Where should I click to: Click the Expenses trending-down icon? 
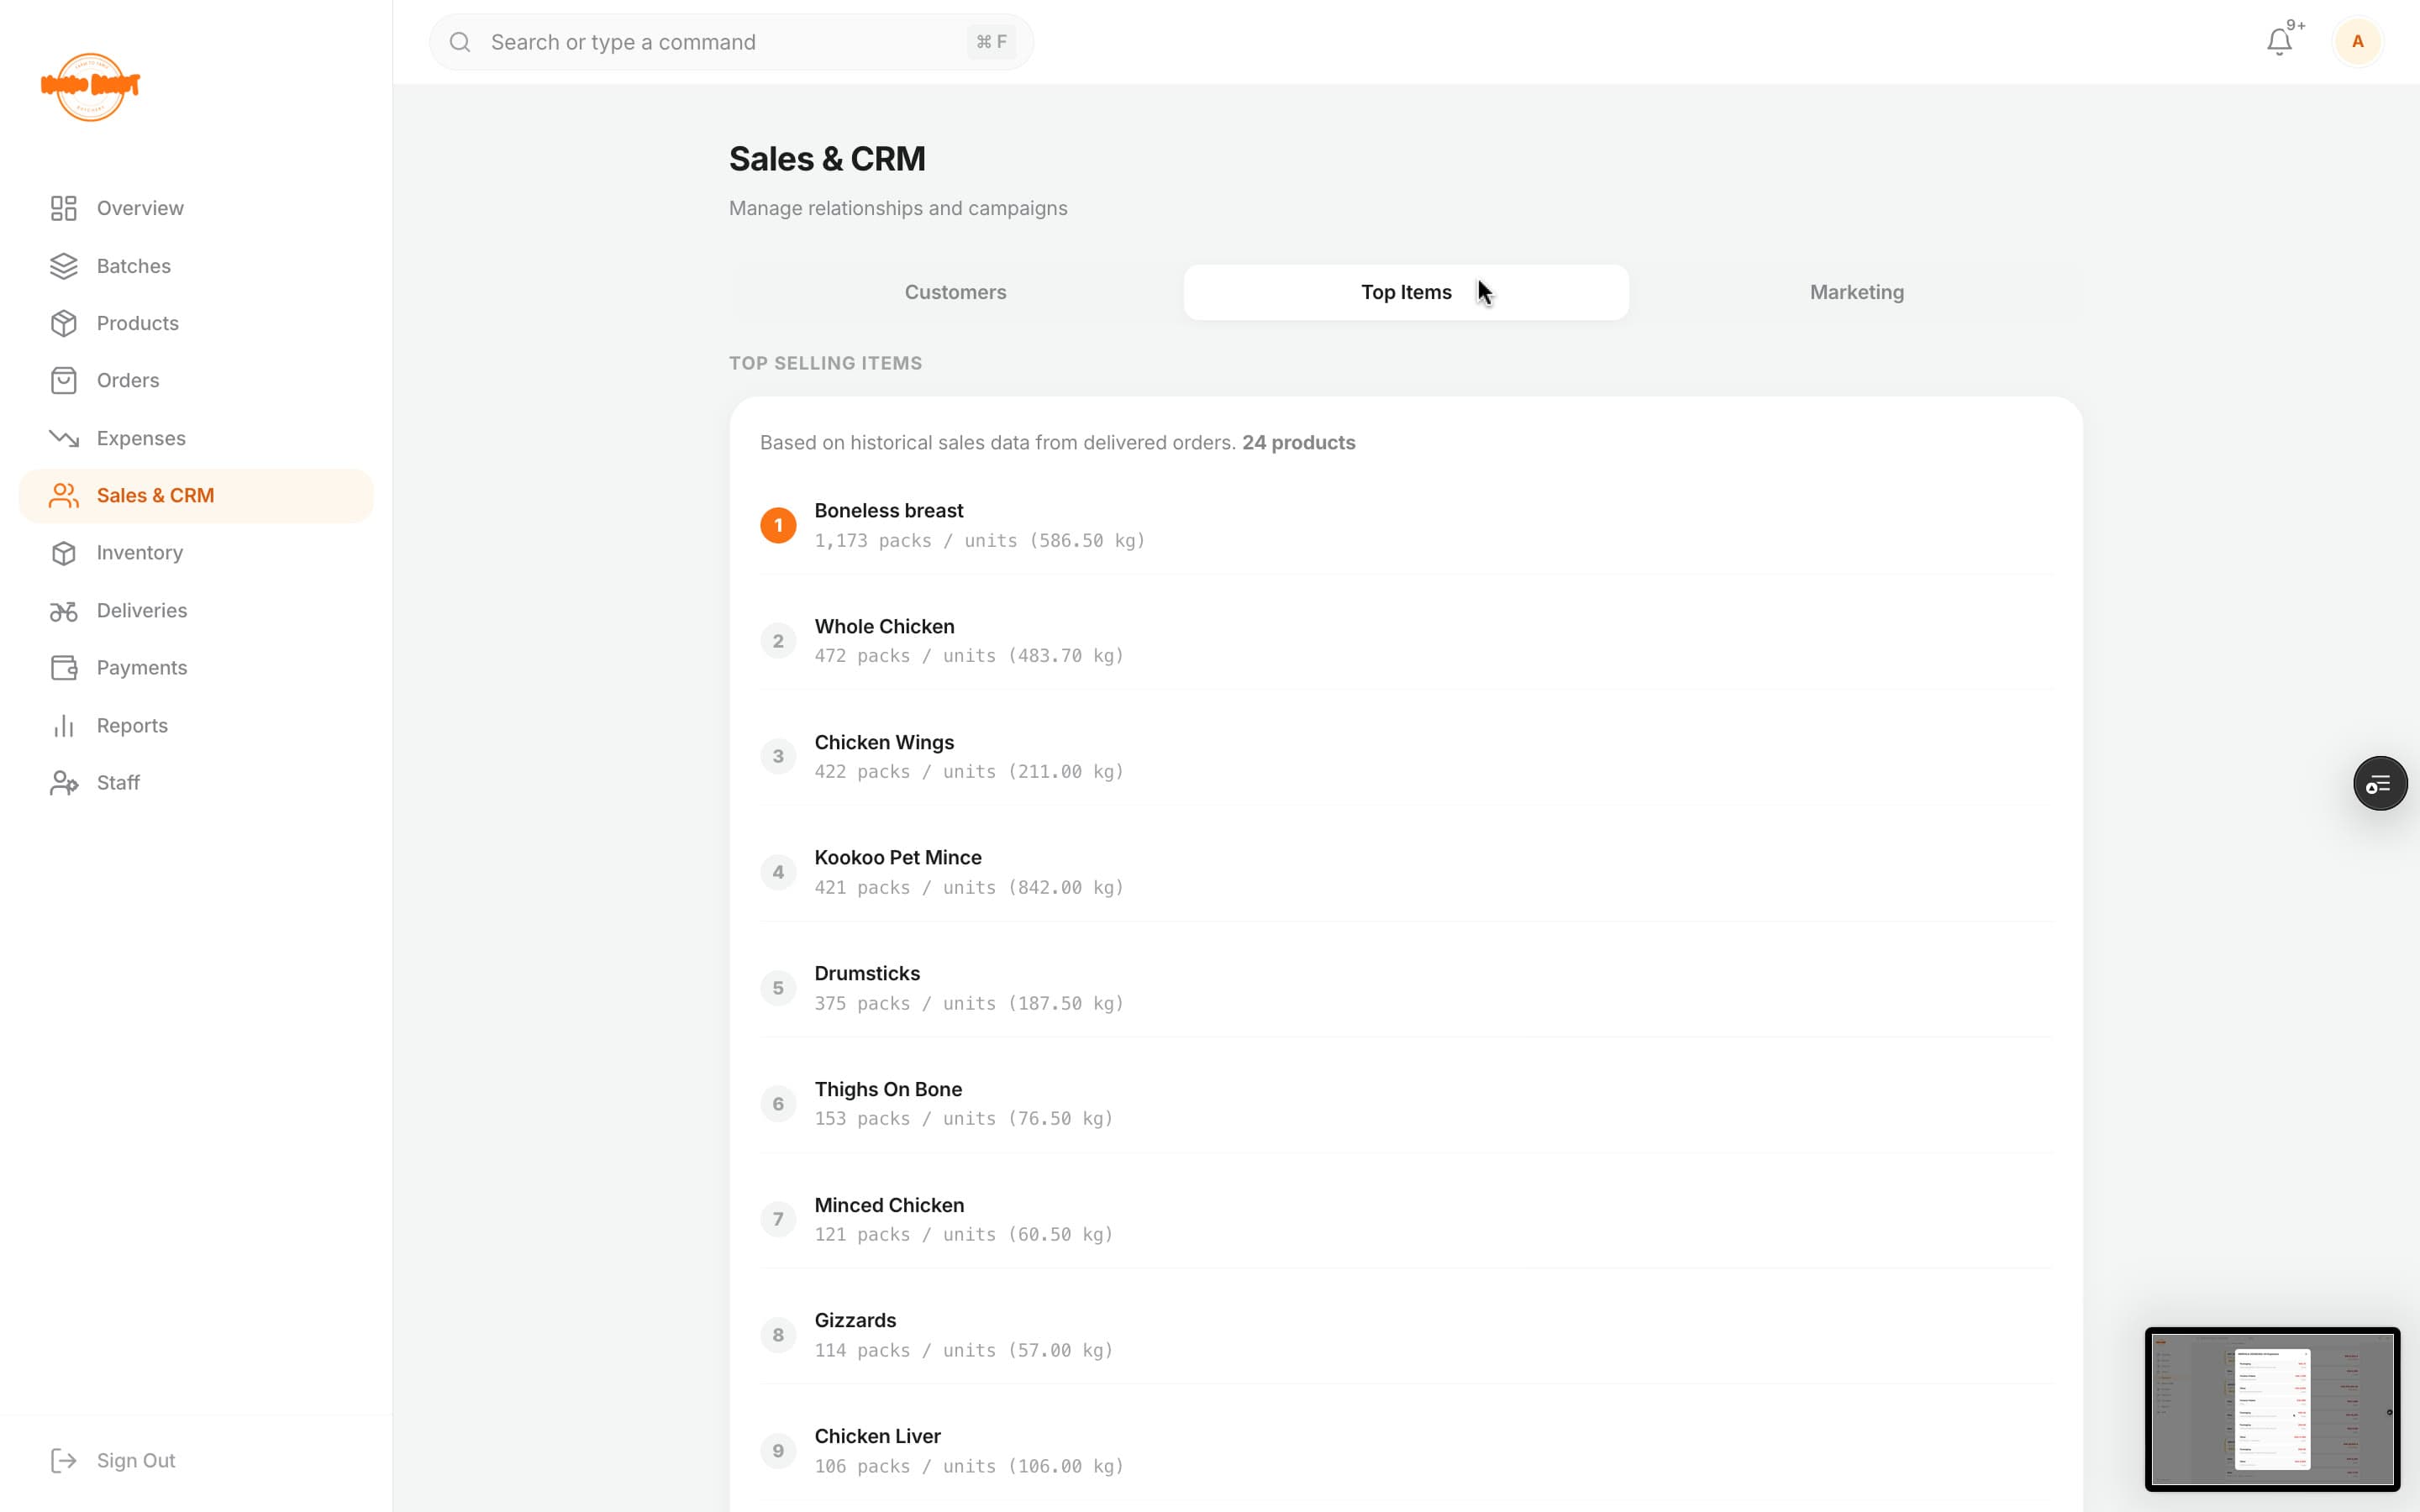coord(63,438)
